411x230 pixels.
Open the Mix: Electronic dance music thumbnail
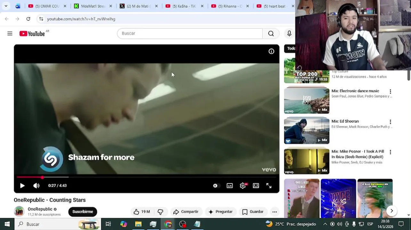307,101
